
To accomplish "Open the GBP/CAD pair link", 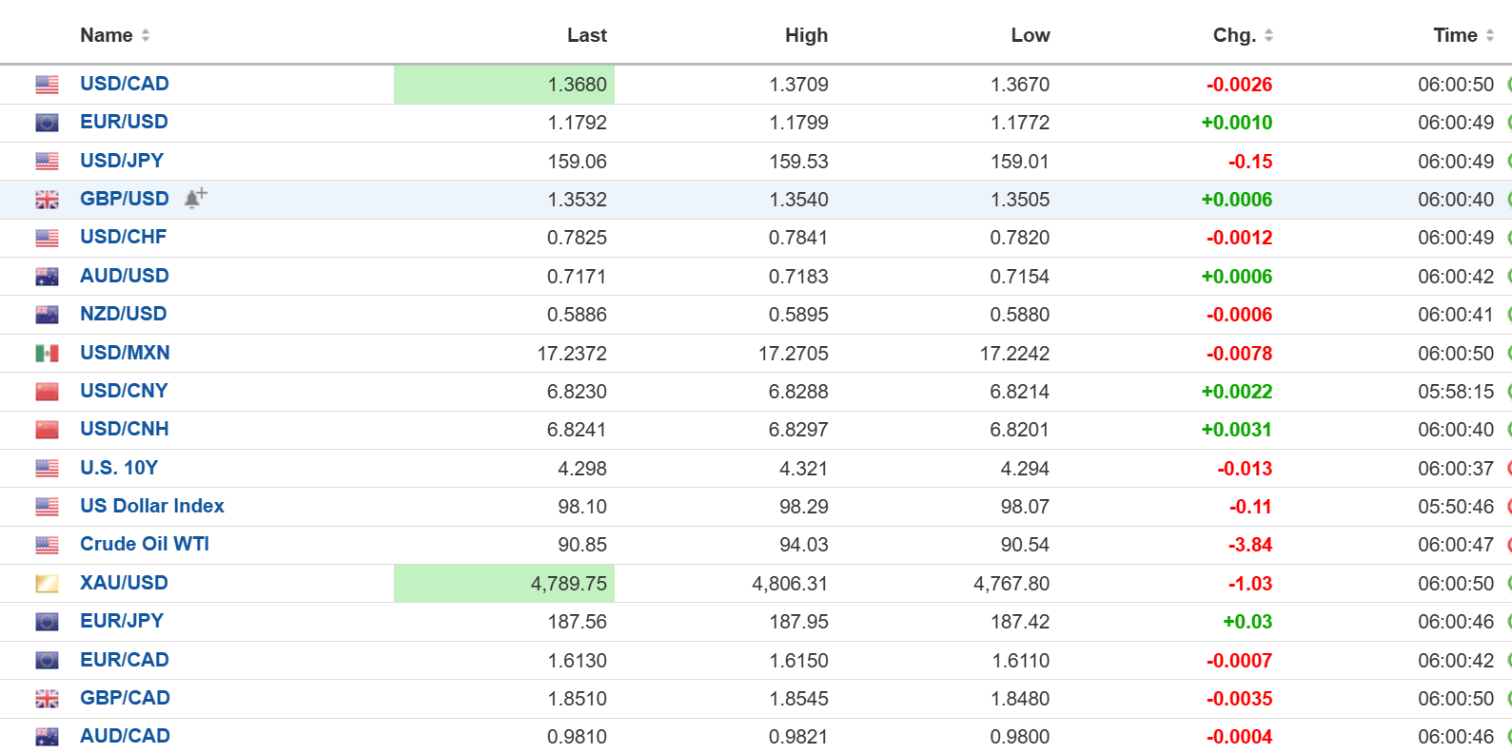I will 125,698.
